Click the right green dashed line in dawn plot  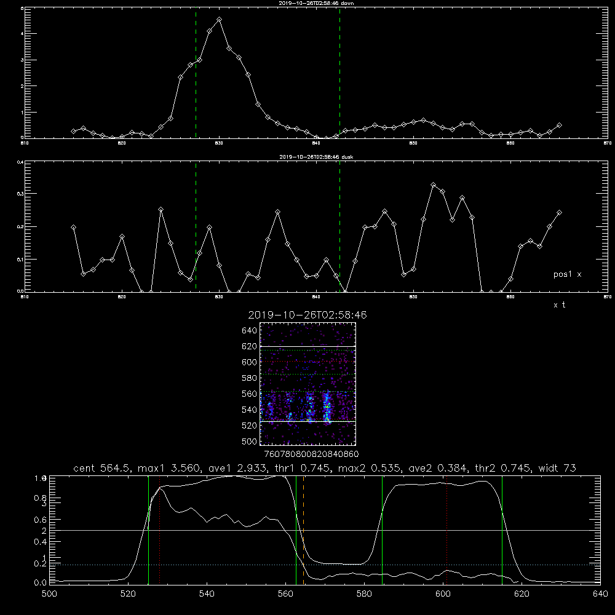(x=339, y=73)
